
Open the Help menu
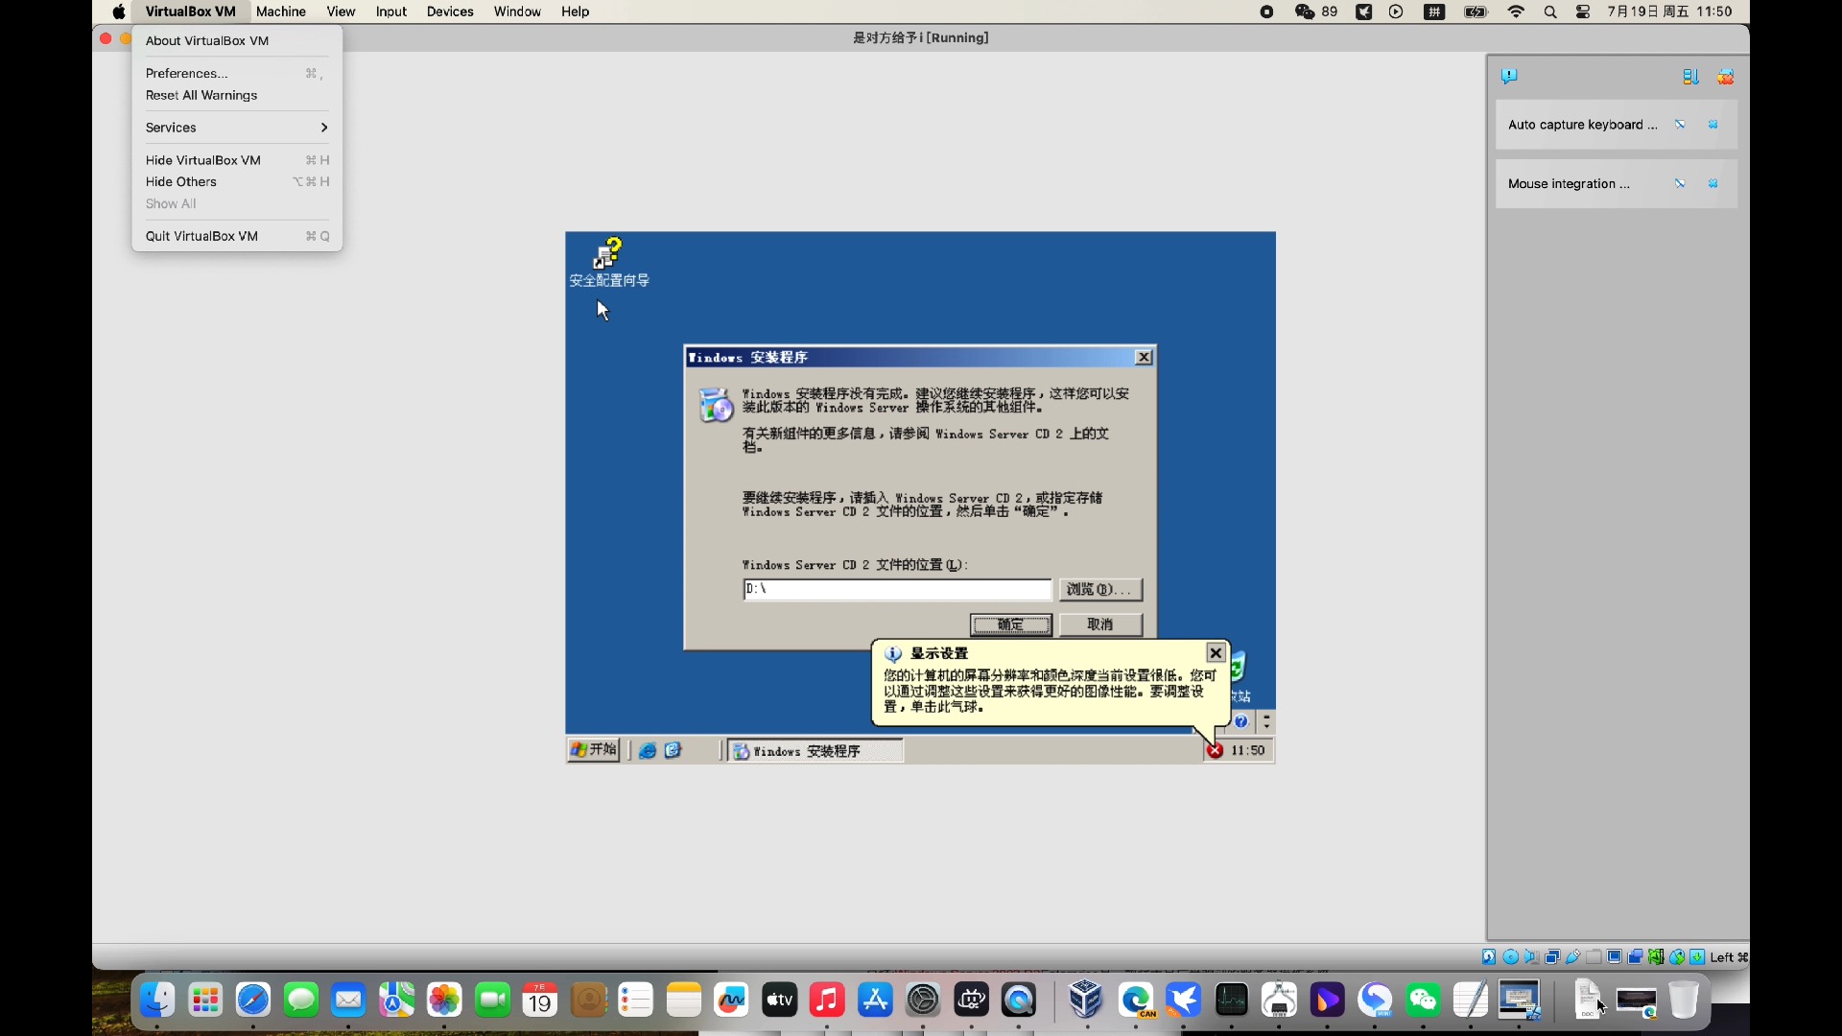[x=576, y=12]
